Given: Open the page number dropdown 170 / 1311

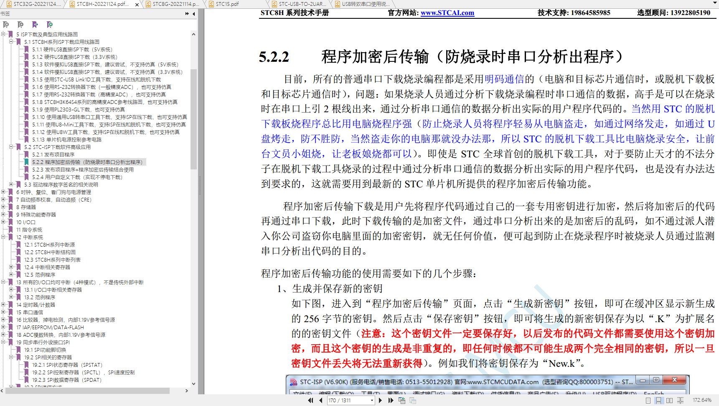Looking at the screenshot, I should pos(372,401).
